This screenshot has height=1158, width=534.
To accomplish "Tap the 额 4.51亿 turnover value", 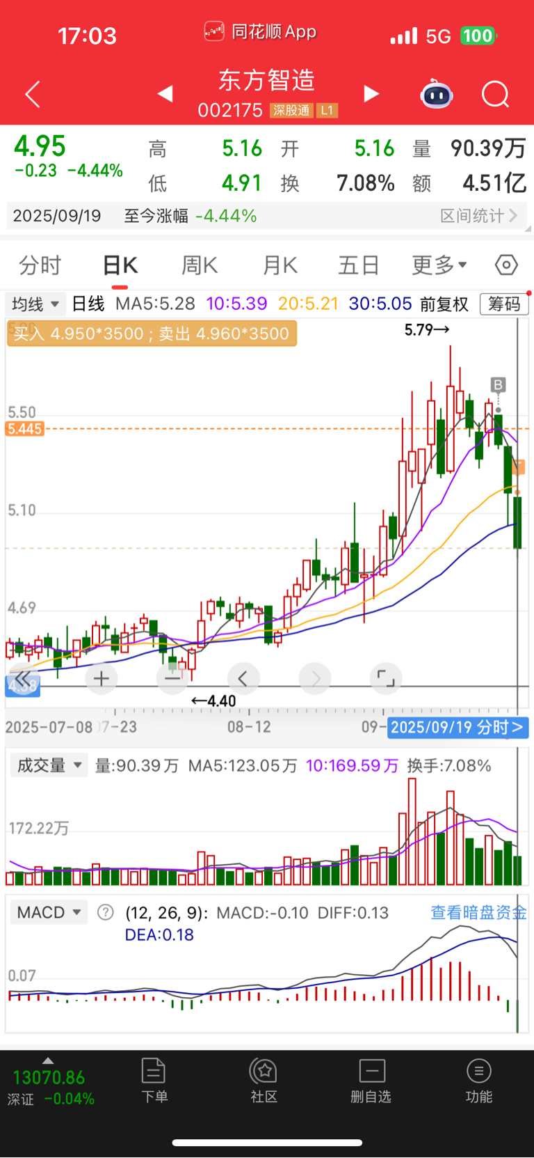I will click(x=469, y=183).
